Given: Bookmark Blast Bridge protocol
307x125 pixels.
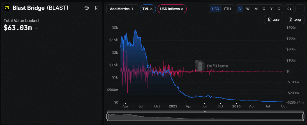Looking at the screenshot, I should click(x=96, y=8).
